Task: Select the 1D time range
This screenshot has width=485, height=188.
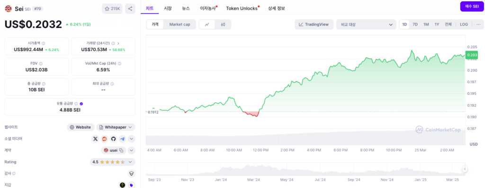Action: (x=404, y=25)
